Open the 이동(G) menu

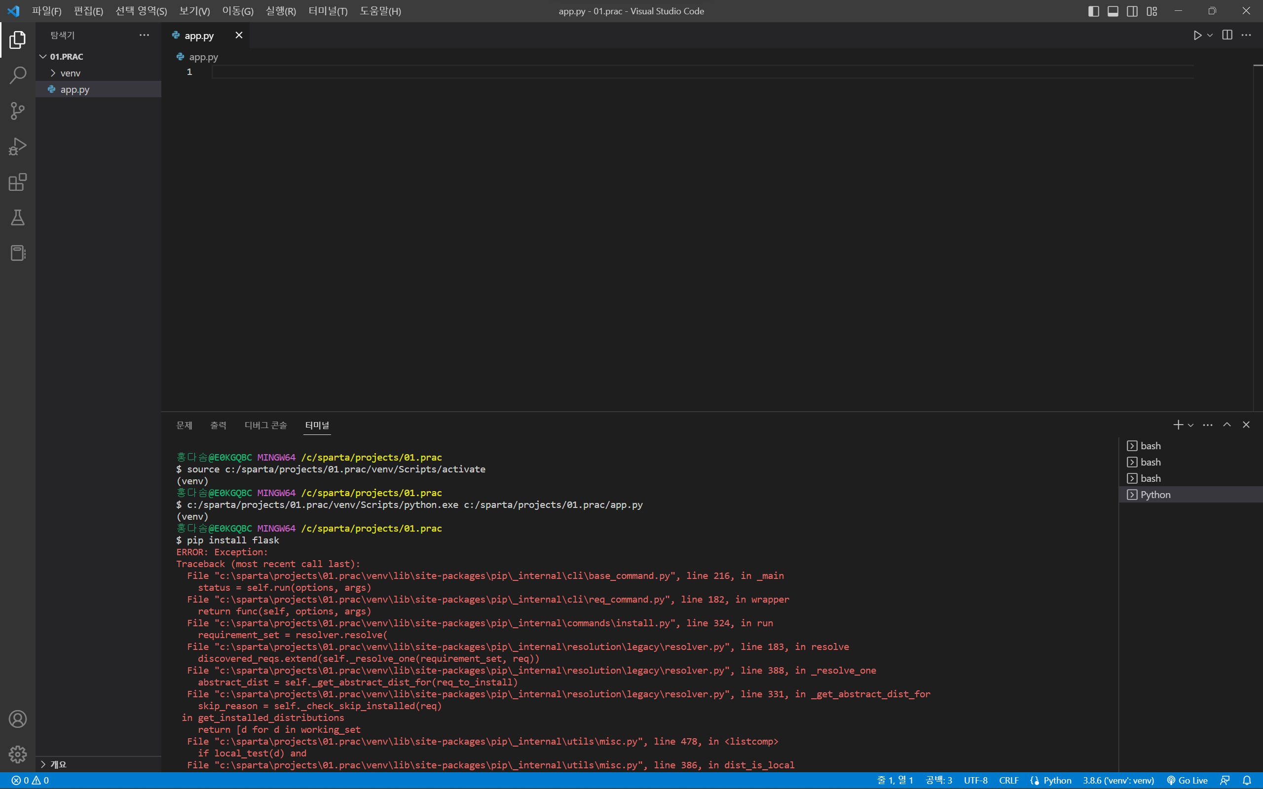238,11
